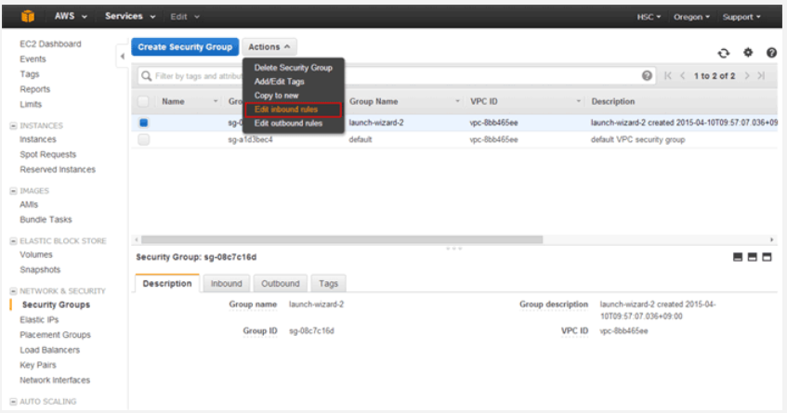This screenshot has width=787, height=413.
Task: Open the AWS dropdown menu
Action: (71, 16)
